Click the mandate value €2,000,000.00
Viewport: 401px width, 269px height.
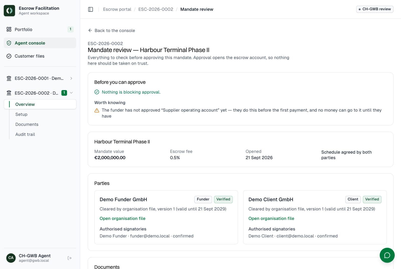point(110,158)
